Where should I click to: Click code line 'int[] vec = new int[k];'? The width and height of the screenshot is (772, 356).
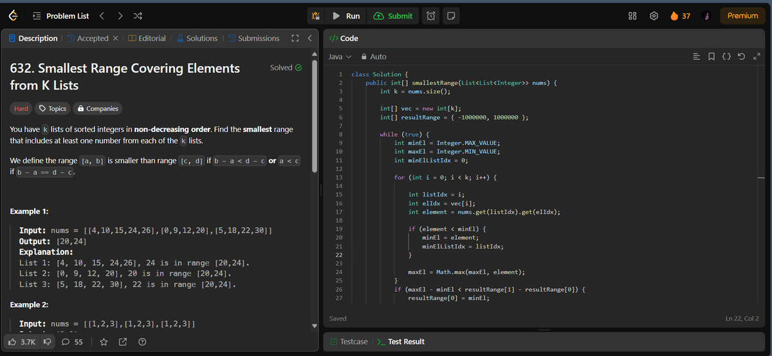[420, 109]
